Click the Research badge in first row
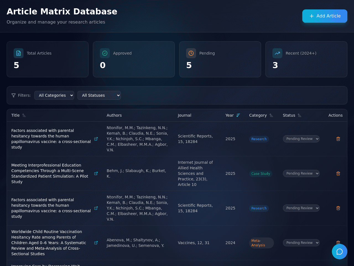Viewport: 354px width, 266px height. [x=259, y=139]
